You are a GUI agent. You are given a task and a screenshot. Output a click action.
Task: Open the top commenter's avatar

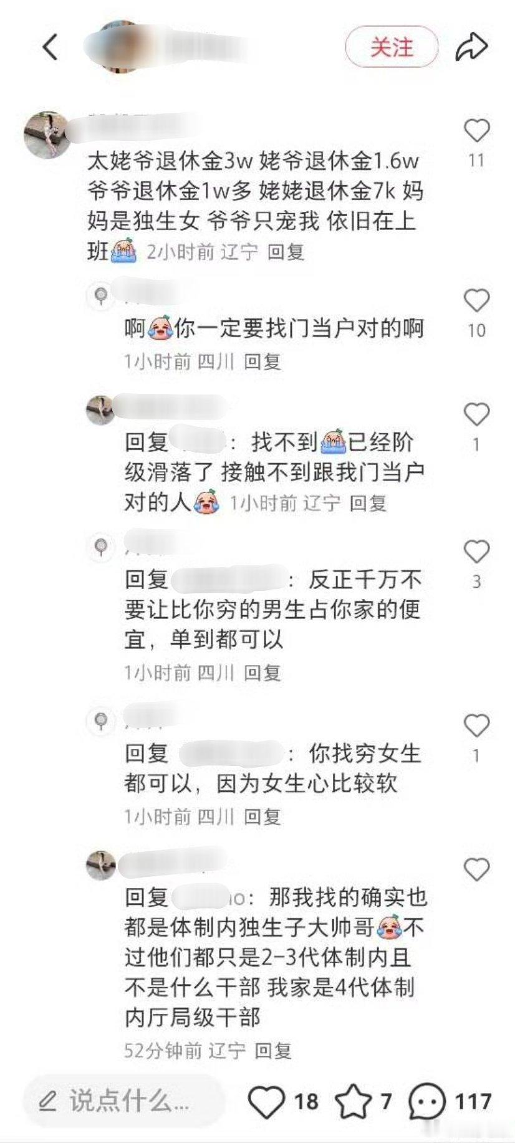(x=47, y=135)
